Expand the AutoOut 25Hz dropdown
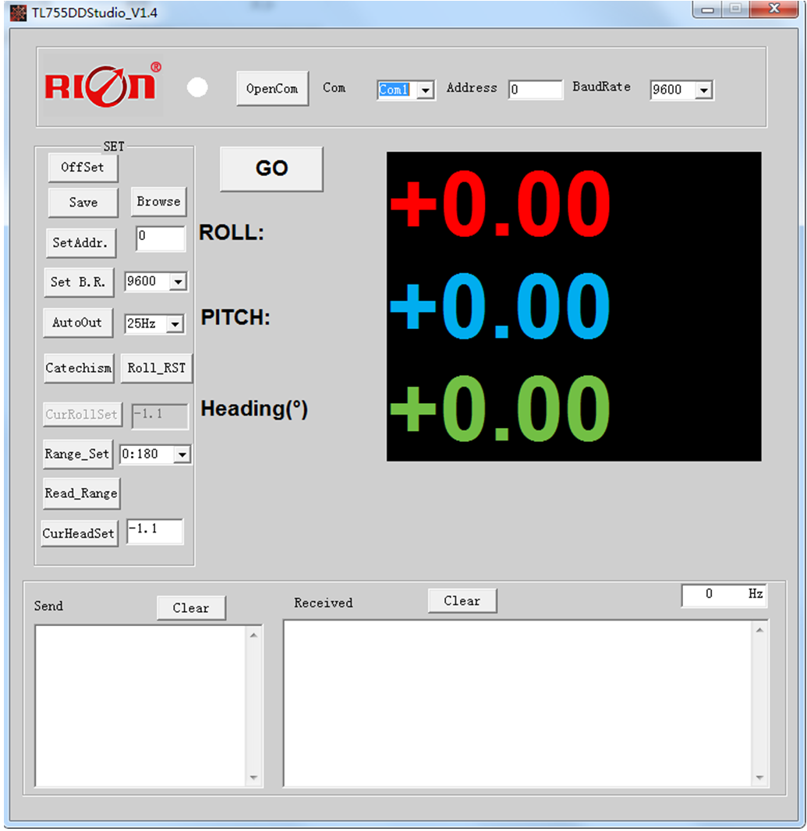The image size is (807, 831). click(175, 324)
